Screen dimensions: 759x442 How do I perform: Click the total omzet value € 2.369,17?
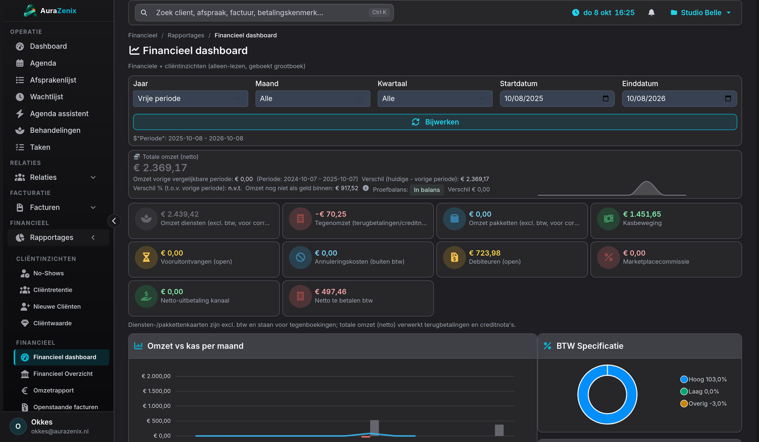click(x=160, y=168)
